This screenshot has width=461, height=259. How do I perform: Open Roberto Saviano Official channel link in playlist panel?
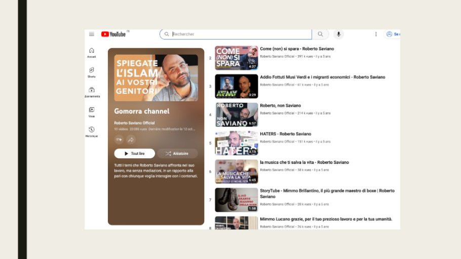pyautogui.click(x=134, y=123)
